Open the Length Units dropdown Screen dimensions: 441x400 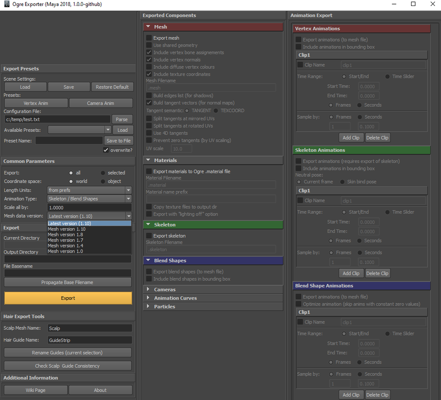[x=89, y=190]
